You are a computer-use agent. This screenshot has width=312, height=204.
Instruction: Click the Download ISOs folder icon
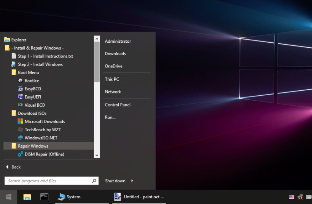(x=14, y=113)
